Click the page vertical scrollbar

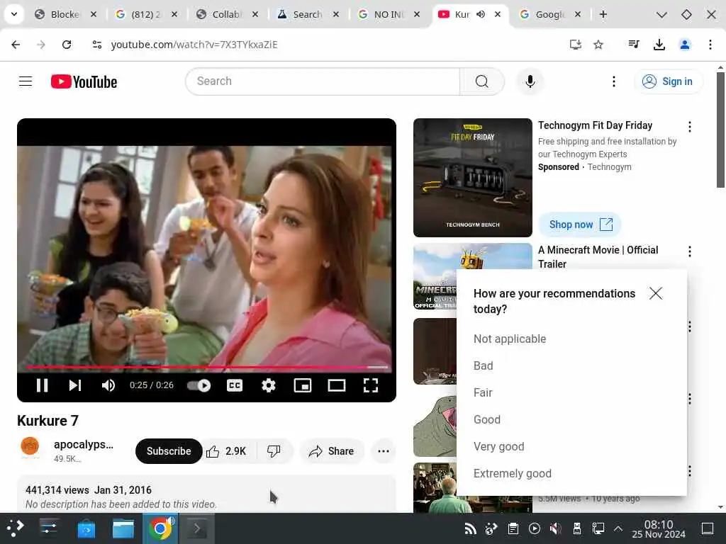click(720, 130)
